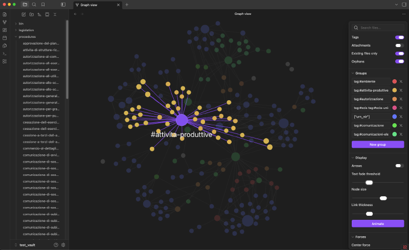
Task: Click the X icon in explorer toolbar
Action: coord(55,14)
